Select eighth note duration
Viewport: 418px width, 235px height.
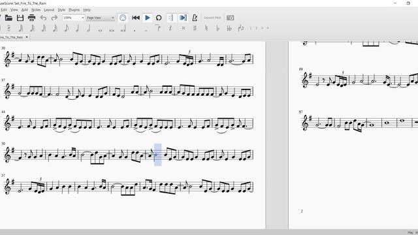tap(67, 28)
